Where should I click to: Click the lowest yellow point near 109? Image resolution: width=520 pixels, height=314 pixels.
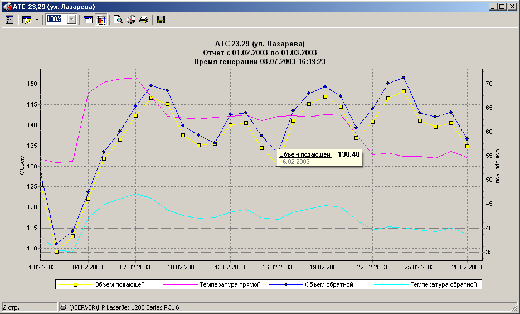tap(56, 252)
